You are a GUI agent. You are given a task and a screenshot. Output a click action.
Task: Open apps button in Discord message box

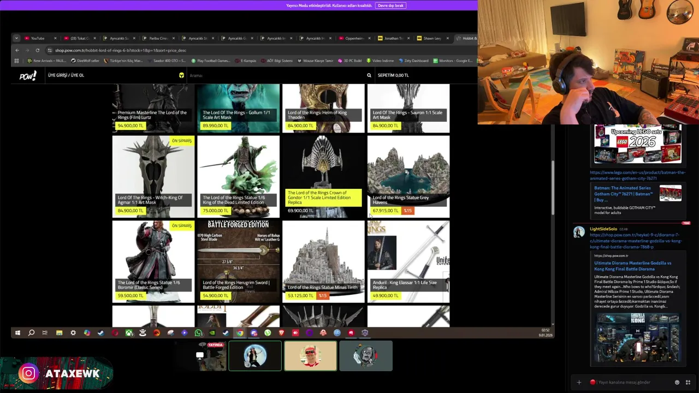(688, 383)
